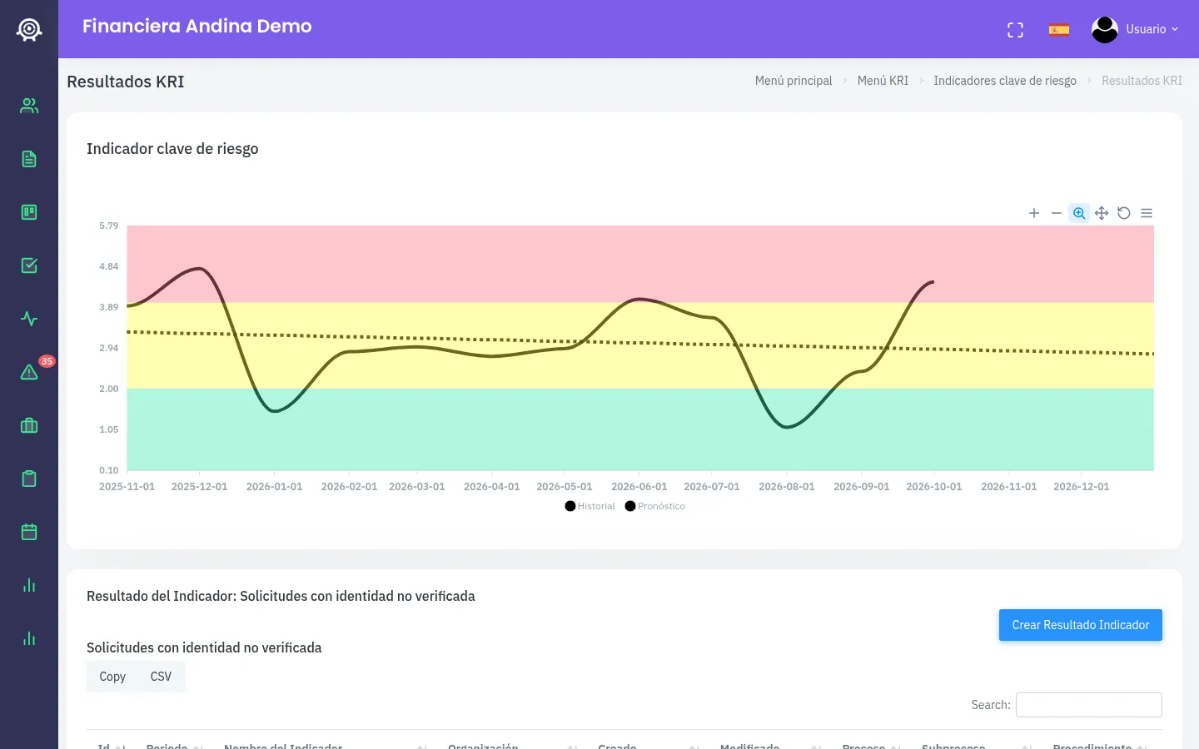The width and height of the screenshot is (1199, 749).
Task: Open the chart export hamburger menu
Action: [x=1147, y=213]
